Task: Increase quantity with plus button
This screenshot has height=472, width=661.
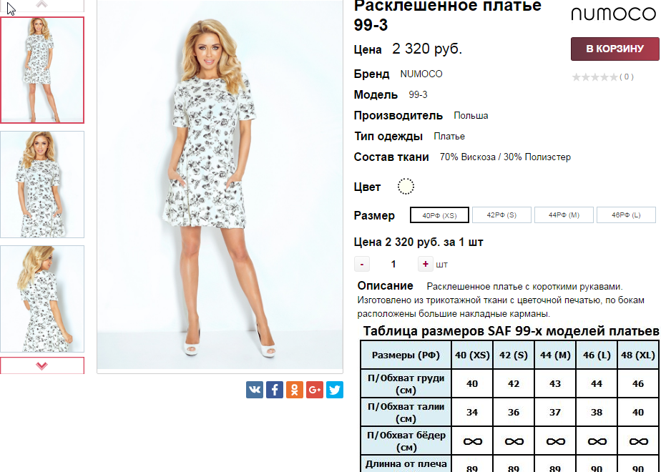Action: [x=426, y=264]
